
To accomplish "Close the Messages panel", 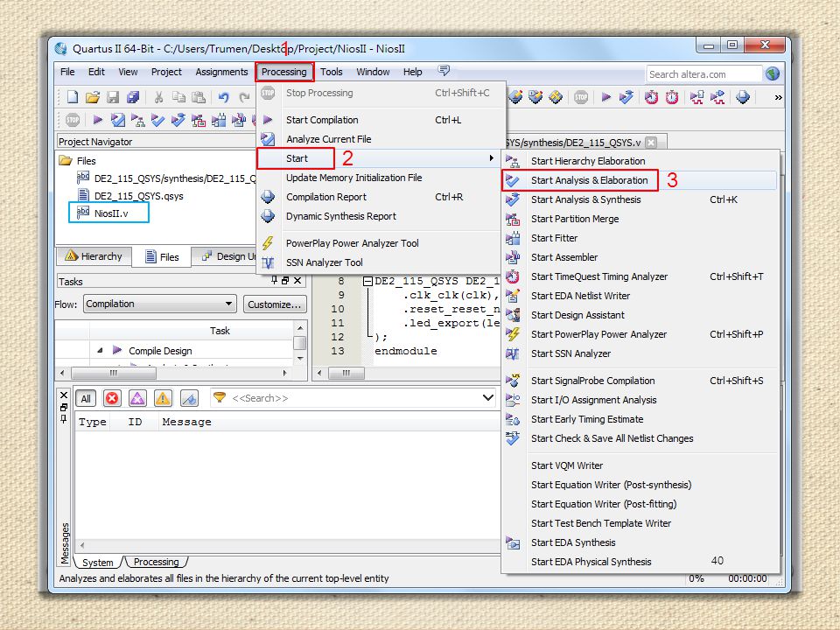I will [x=64, y=395].
